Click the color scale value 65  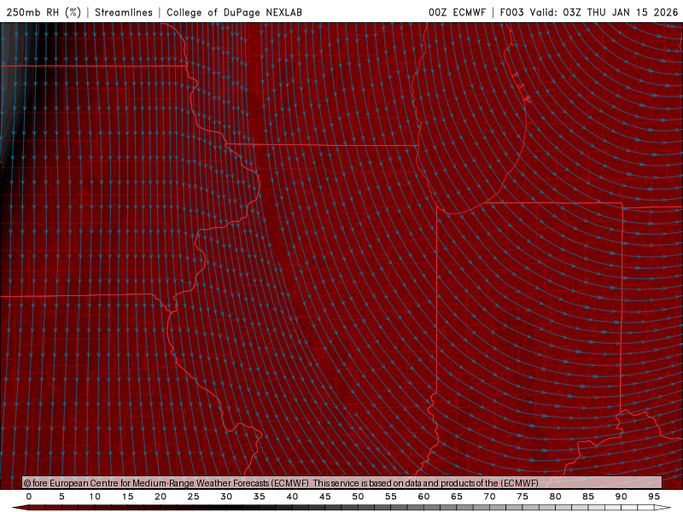(x=457, y=497)
